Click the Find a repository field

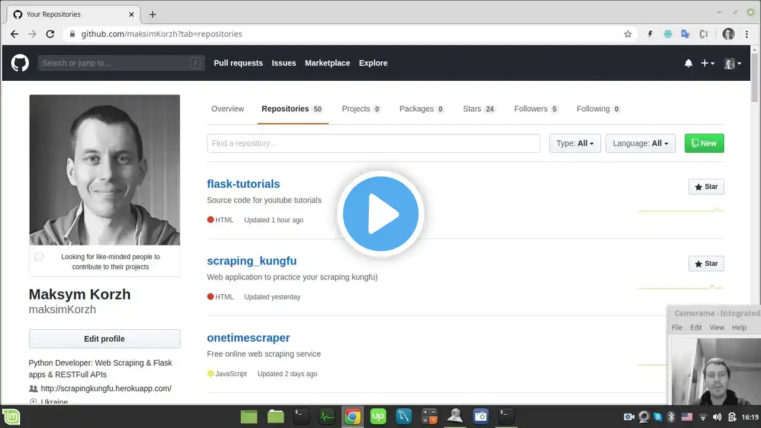tap(373, 143)
